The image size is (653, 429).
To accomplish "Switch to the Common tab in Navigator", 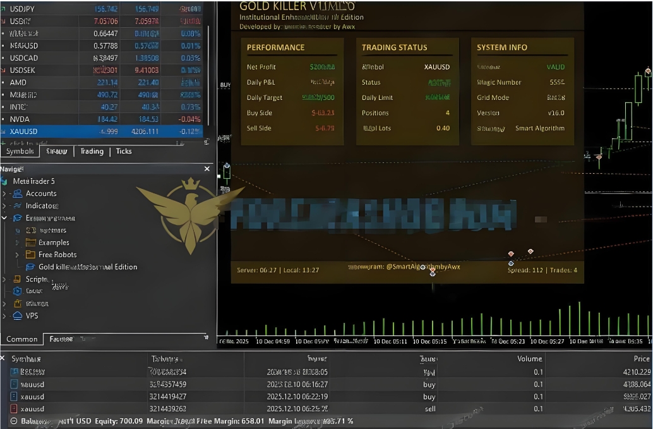I will [21, 339].
